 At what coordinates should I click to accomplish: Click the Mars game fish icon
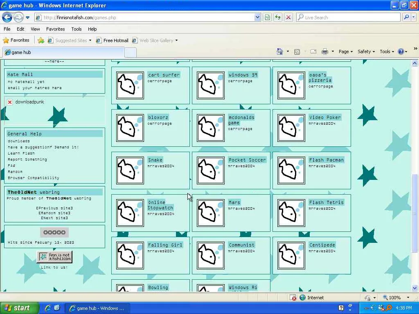pyautogui.click(x=211, y=213)
